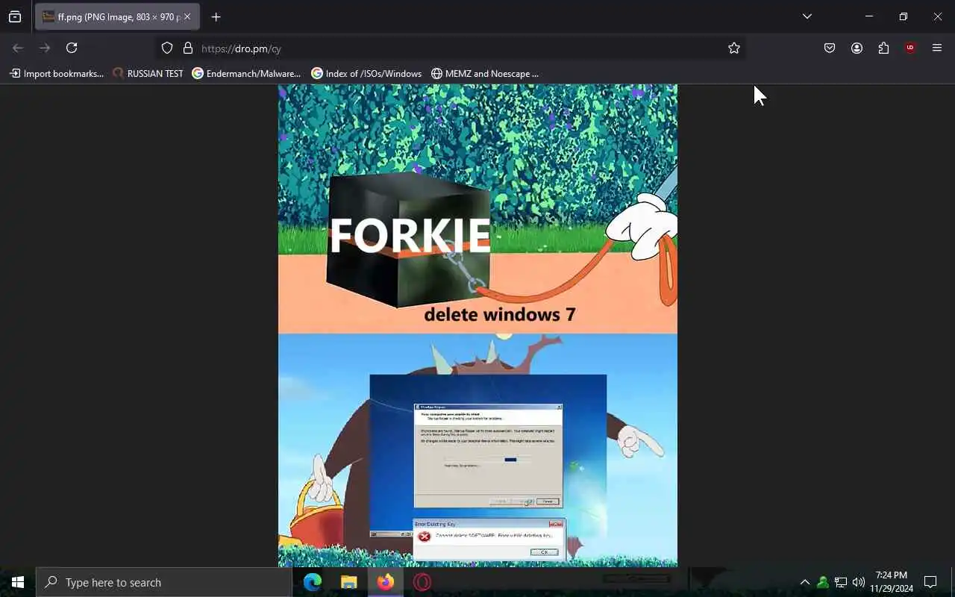Open MEMZ and Noescape ... bookmark
955x597 pixels.
click(x=485, y=73)
